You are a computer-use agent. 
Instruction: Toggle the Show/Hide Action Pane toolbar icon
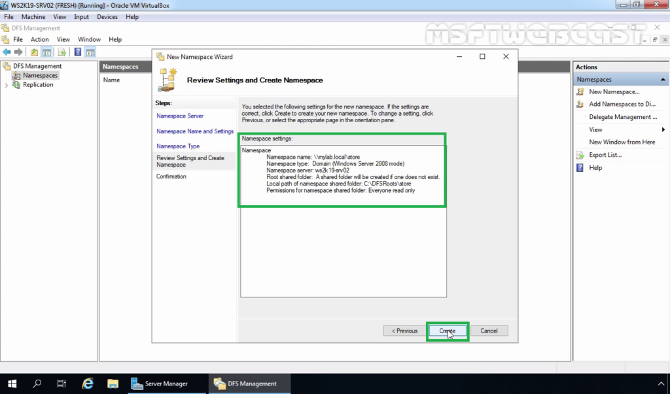(90, 52)
